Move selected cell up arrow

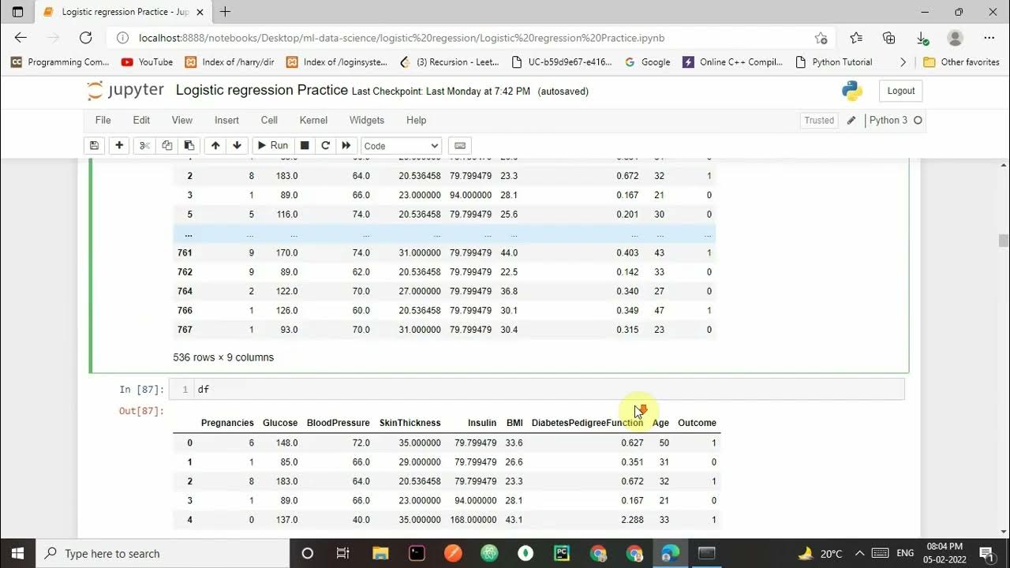[x=215, y=145]
